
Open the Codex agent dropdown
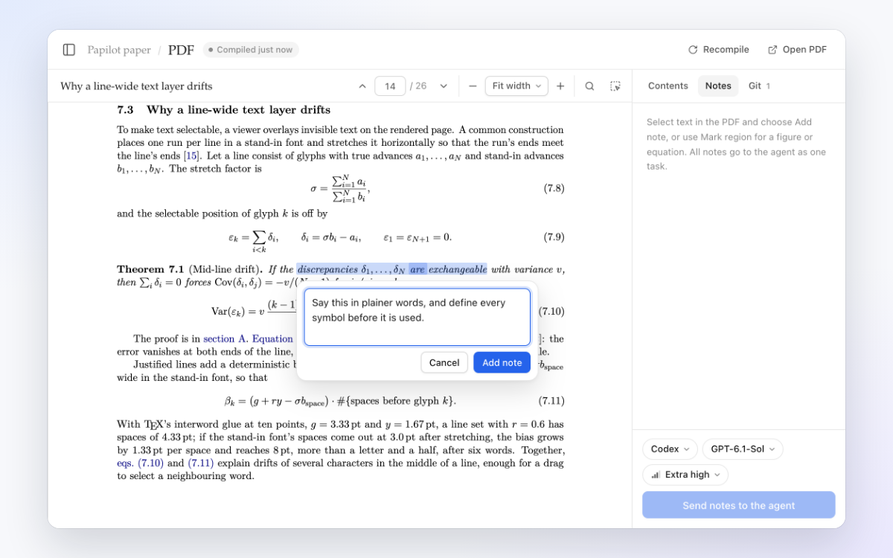(670, 449)
